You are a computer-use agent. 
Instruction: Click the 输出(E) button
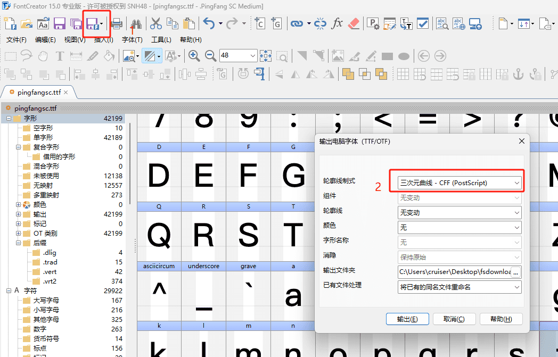407,319
